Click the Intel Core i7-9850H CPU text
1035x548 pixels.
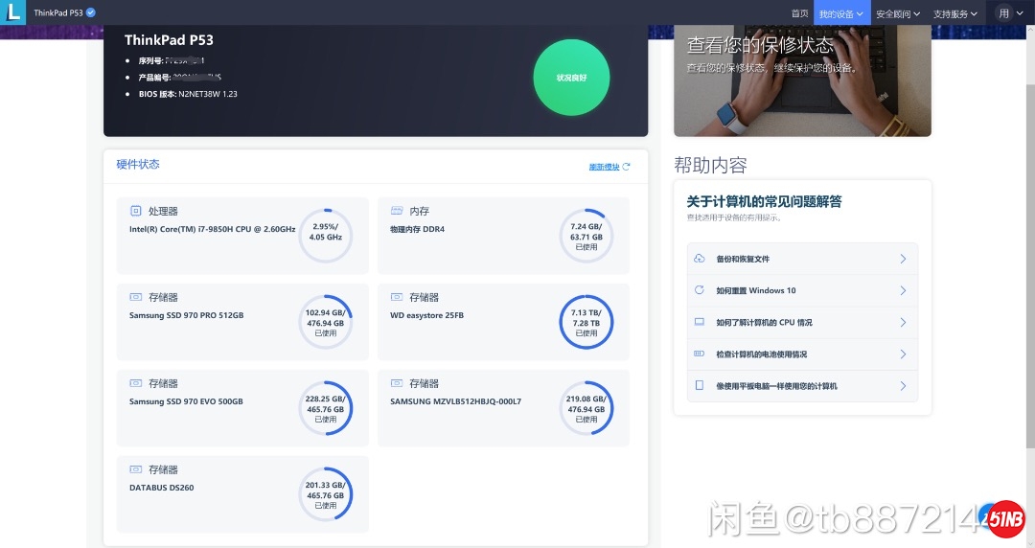tap(212, 229)
